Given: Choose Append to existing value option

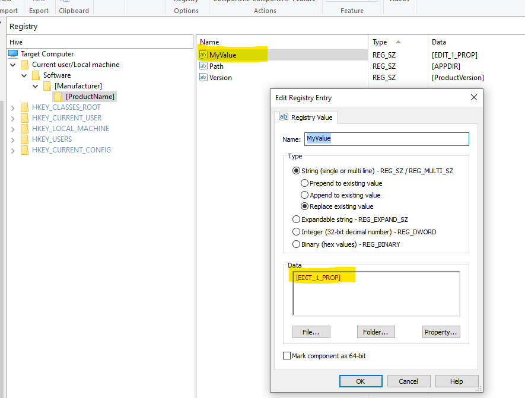Looking at the screenshot, I should pyautogui.click(x=304, y=195).
